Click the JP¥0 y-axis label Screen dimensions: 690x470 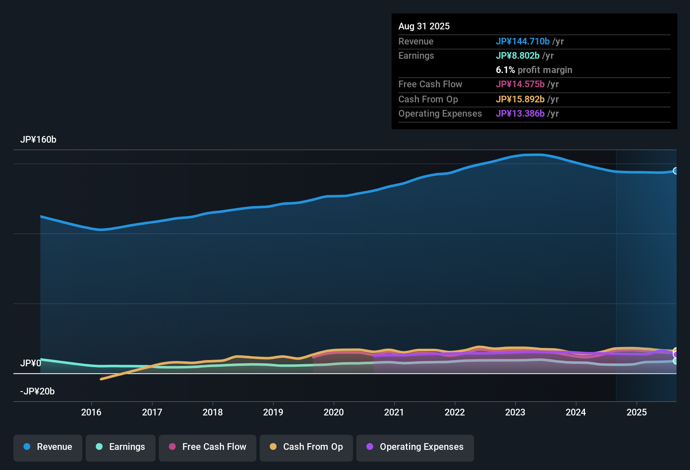click(x=31, y=363)
